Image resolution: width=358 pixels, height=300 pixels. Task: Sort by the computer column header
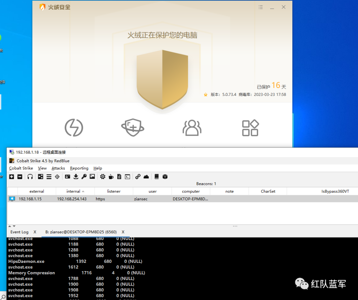pyautogui.click(x=191, y=191)
